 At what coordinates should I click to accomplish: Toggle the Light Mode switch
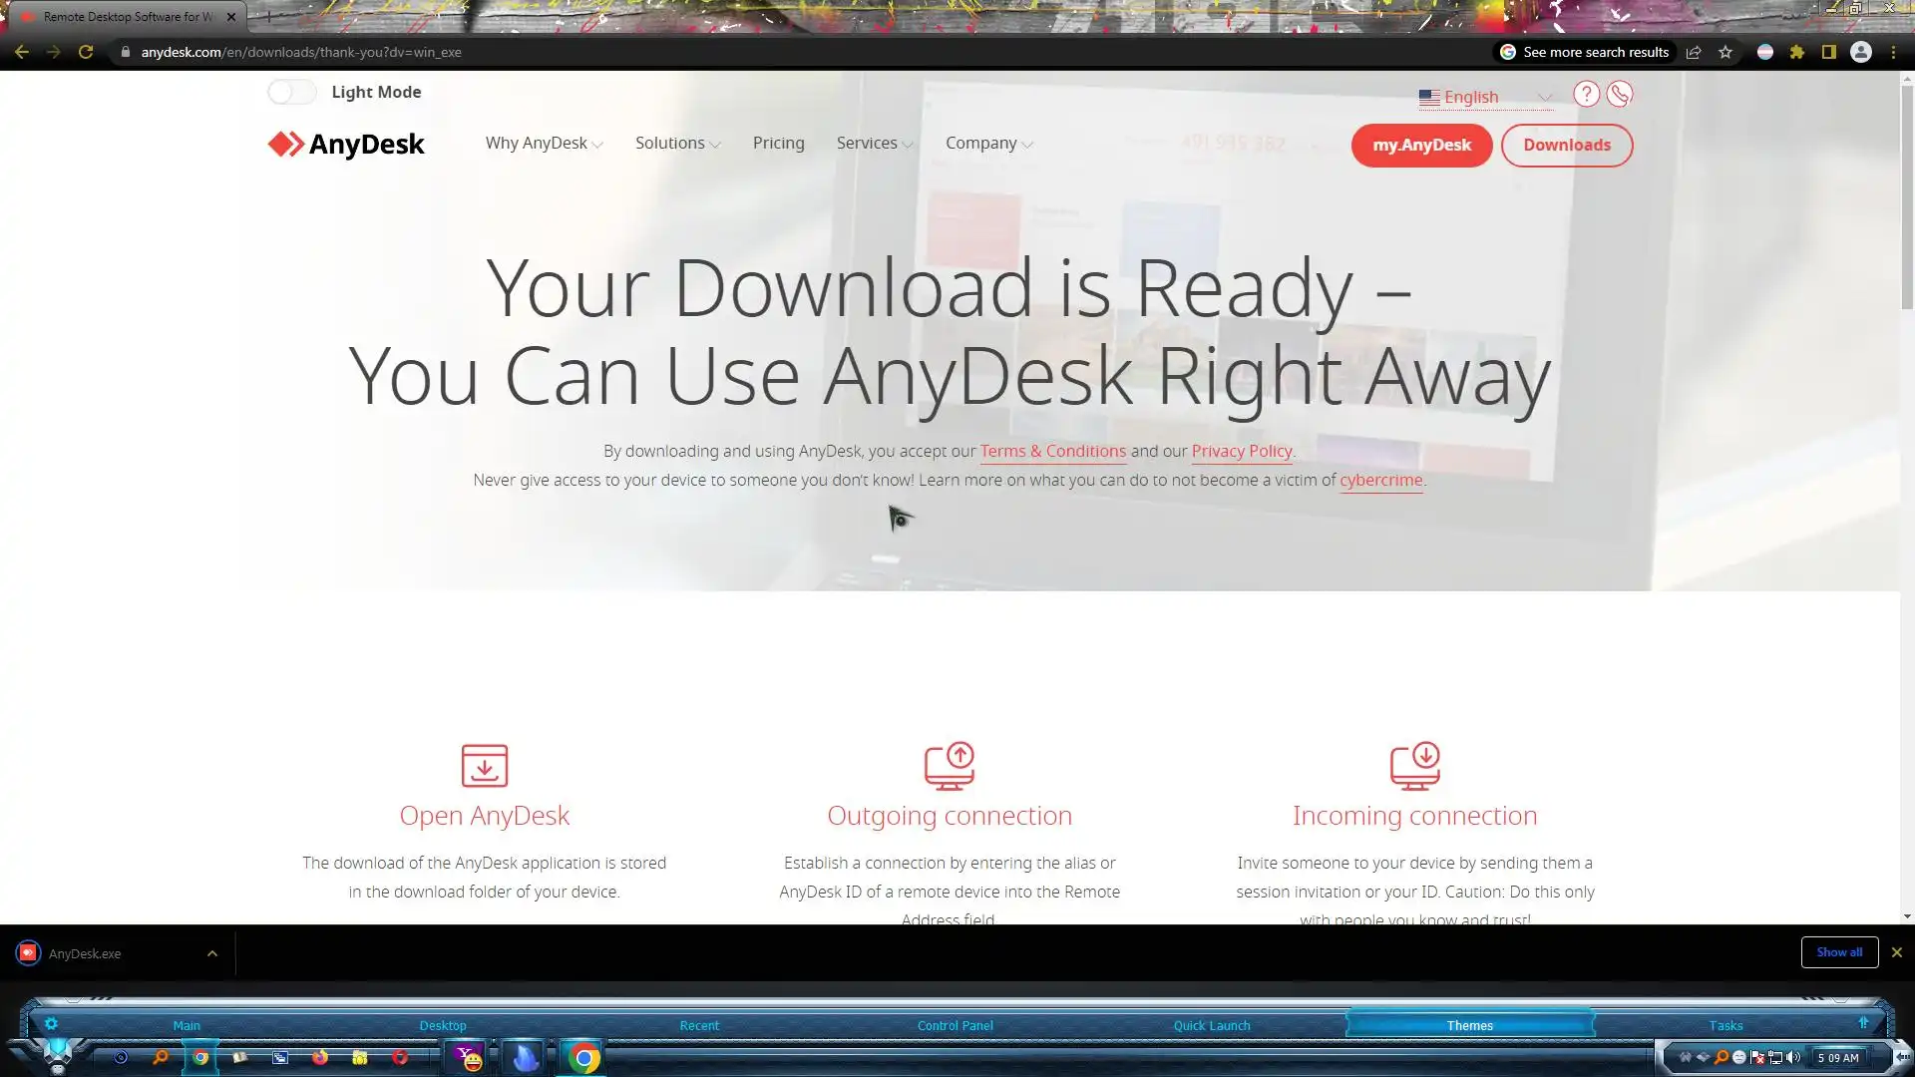pyautogui.click(x=292, y=92)
